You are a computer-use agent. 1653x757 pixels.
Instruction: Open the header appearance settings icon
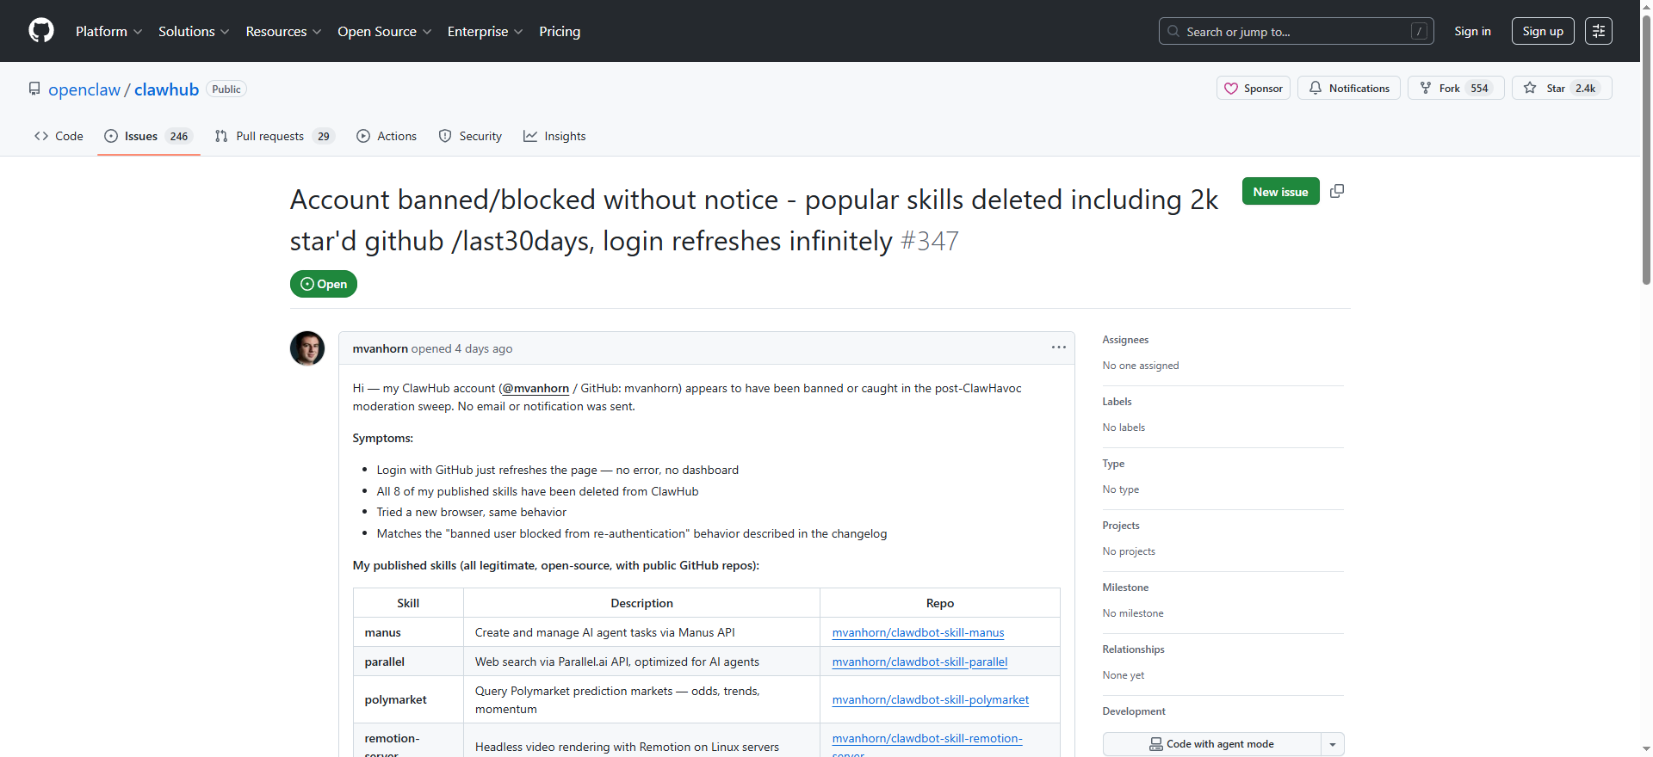tap(1599, 31)
